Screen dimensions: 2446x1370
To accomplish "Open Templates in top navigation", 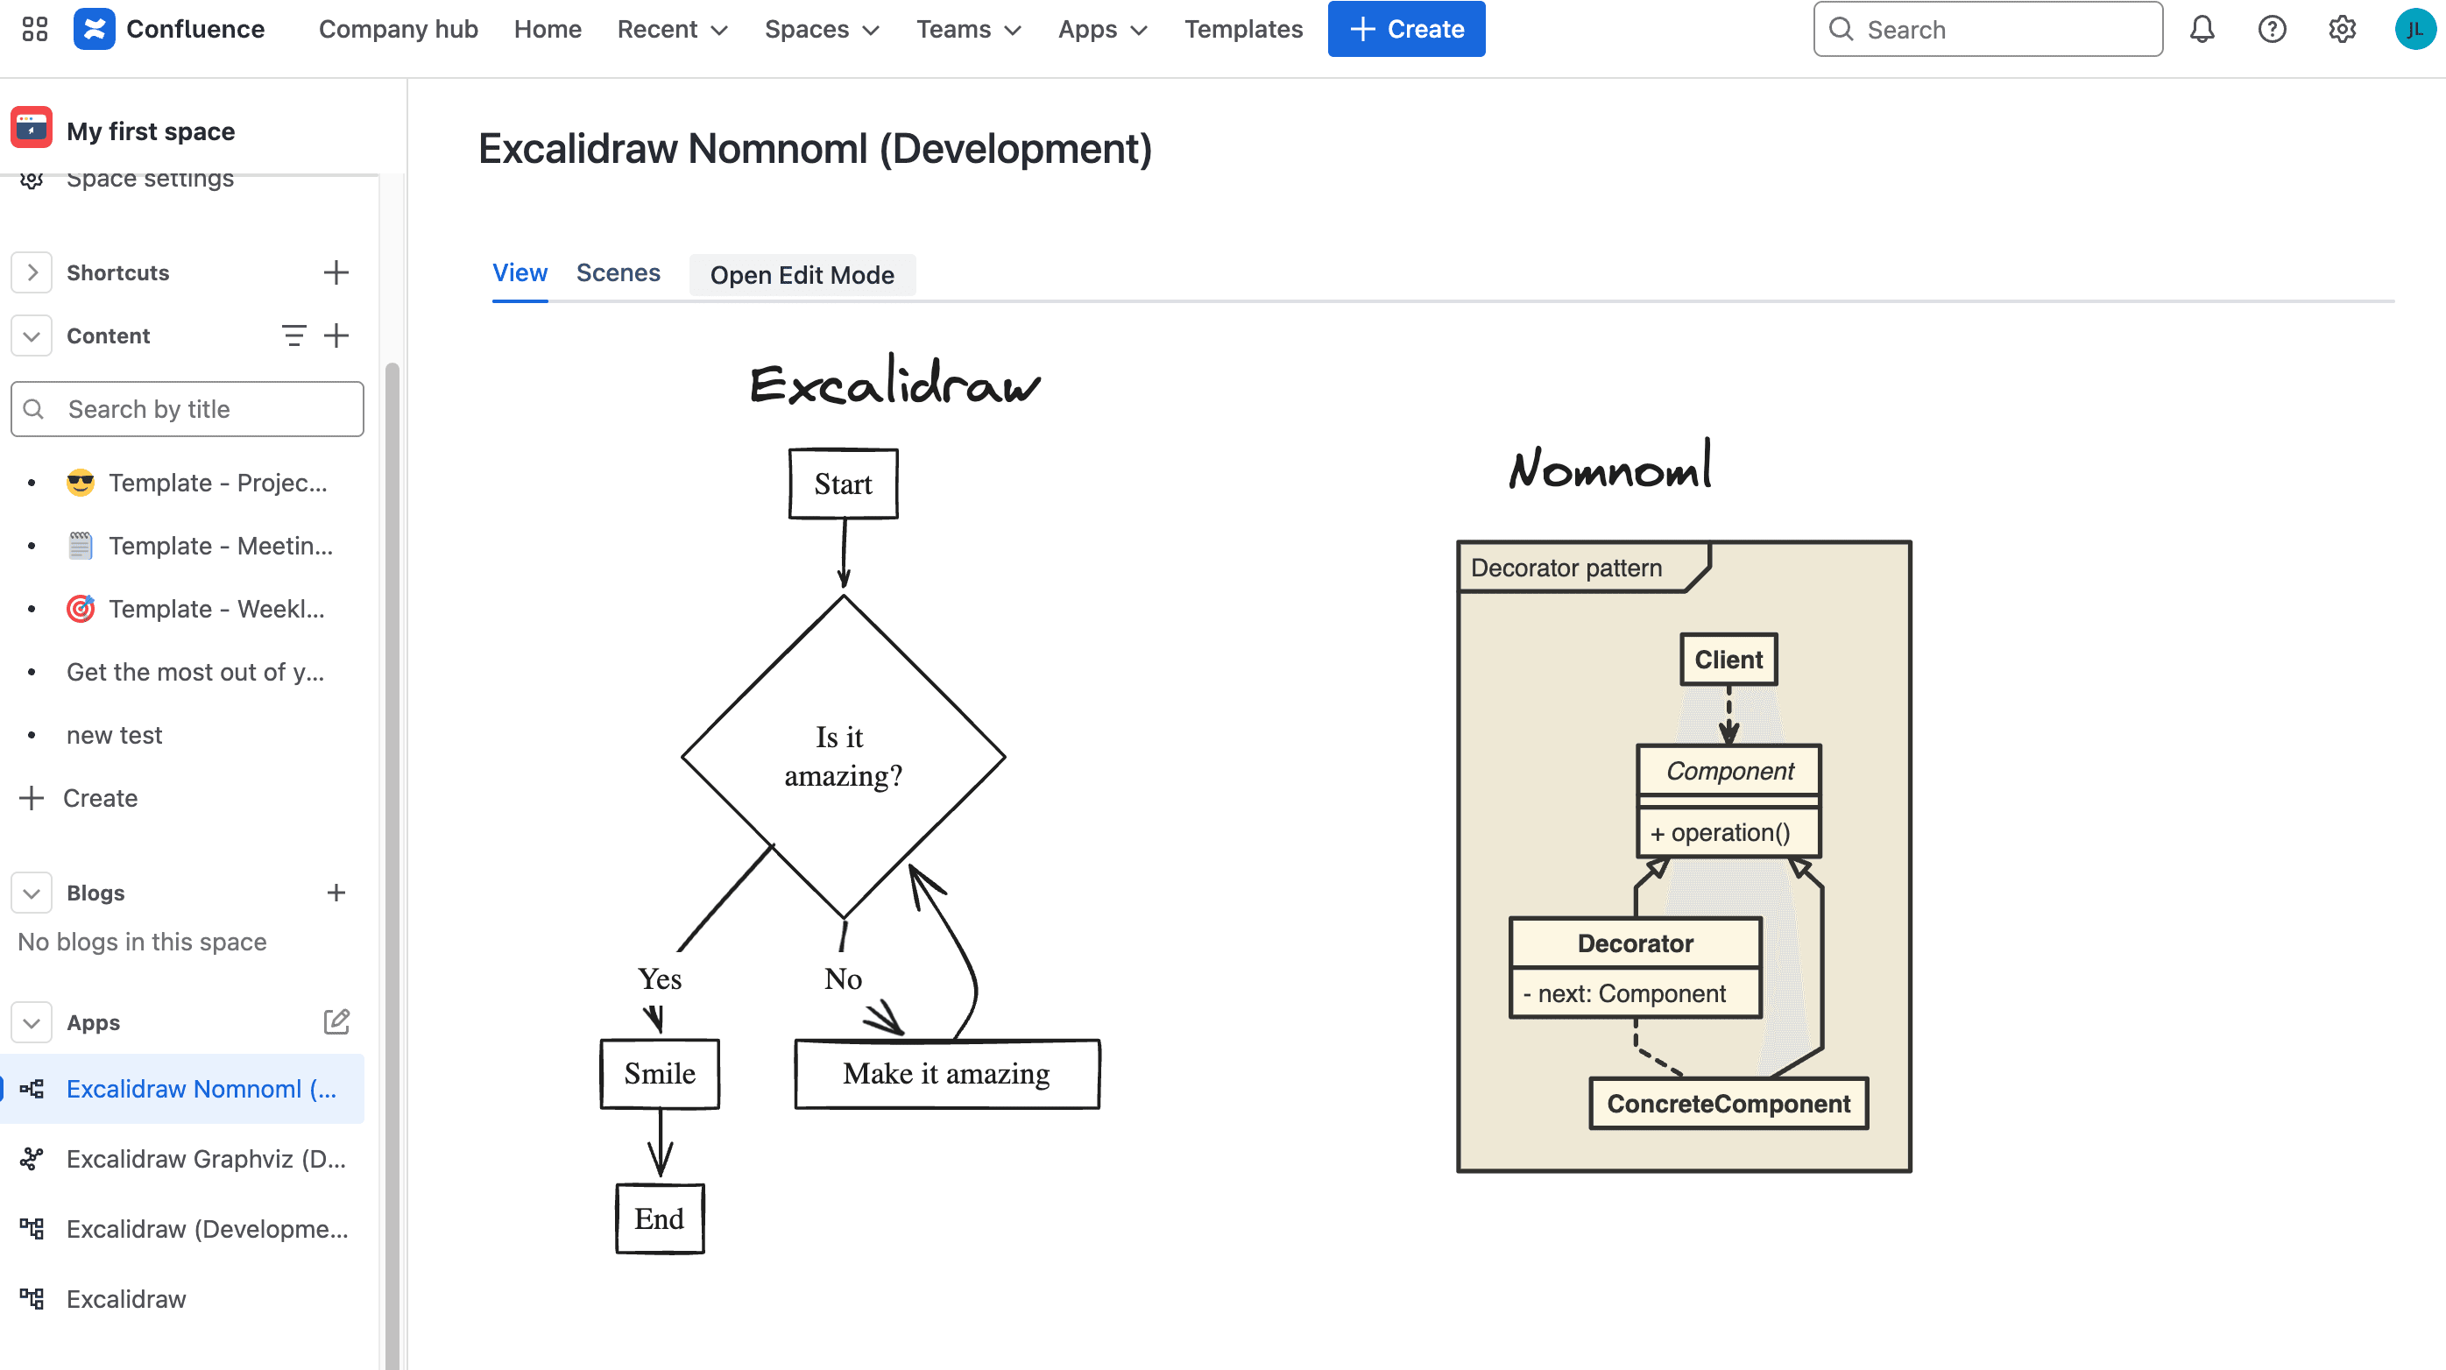I will pos(1243,30).
